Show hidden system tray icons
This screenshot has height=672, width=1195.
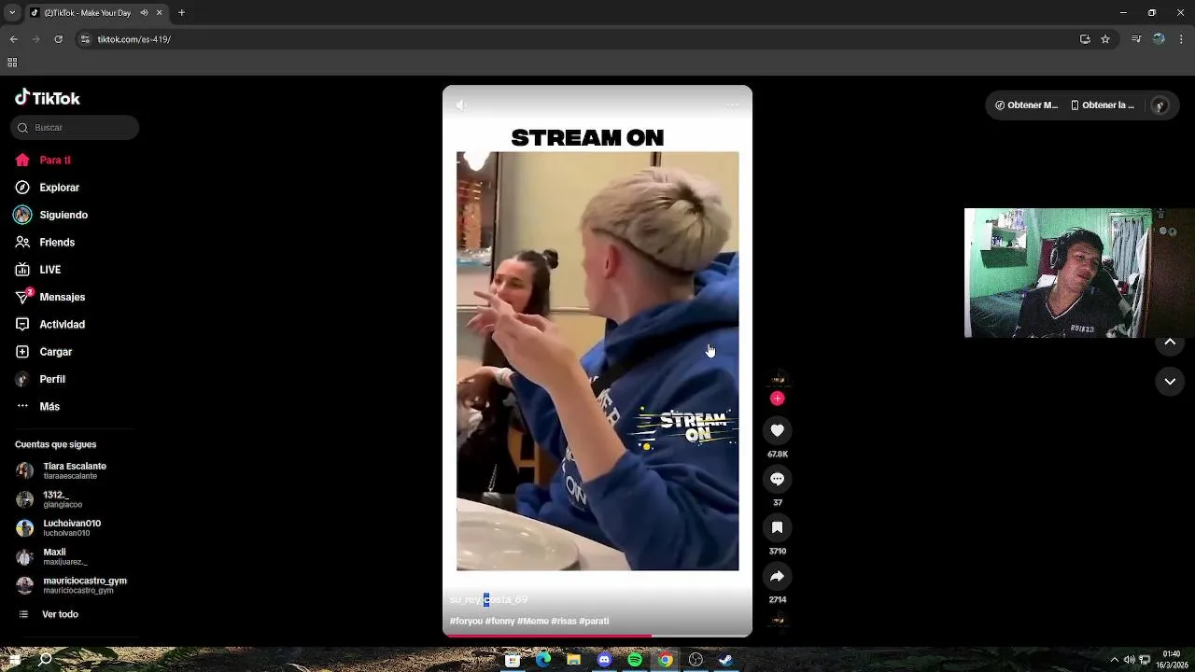click(1114, 660)
